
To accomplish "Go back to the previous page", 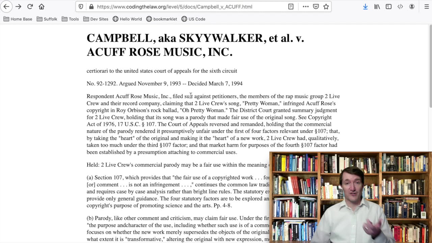I will [6, 6].
